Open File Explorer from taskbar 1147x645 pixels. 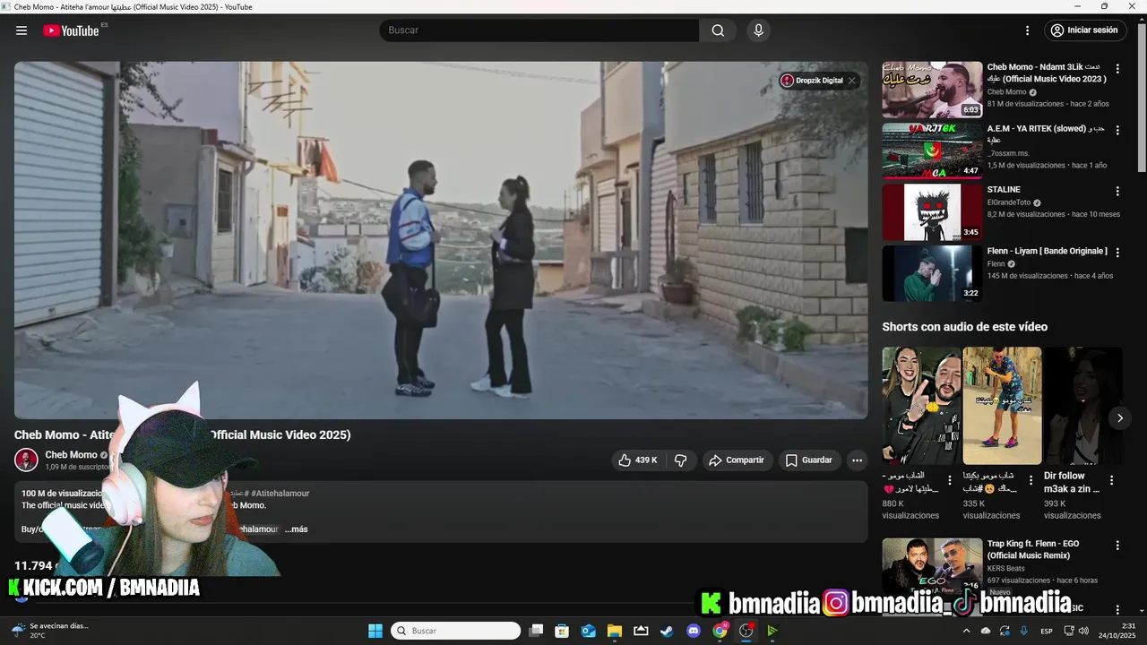615,631
